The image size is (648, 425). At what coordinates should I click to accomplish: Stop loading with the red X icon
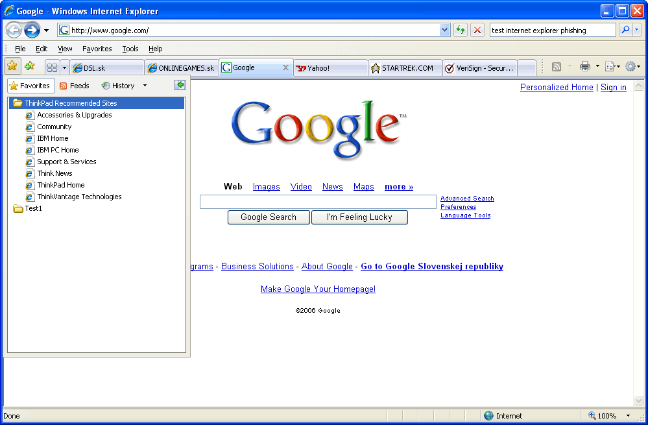(x=477, y=30)
